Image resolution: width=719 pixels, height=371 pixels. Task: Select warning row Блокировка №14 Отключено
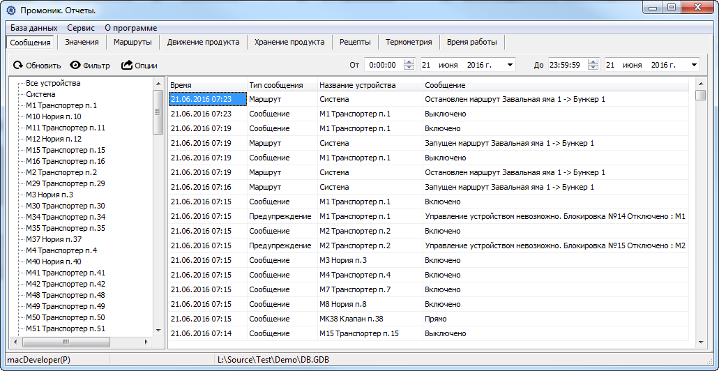click(x=428, y=216)
